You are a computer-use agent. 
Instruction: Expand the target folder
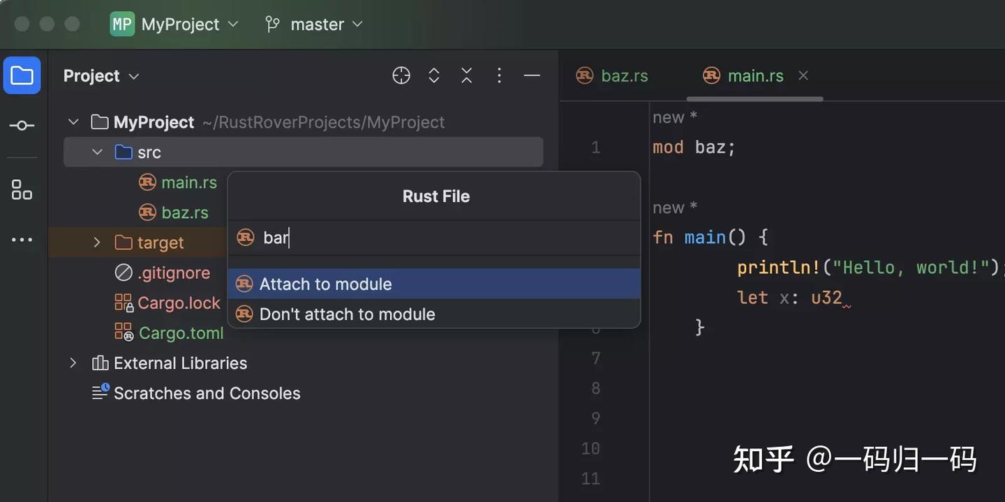pos(97,243)
